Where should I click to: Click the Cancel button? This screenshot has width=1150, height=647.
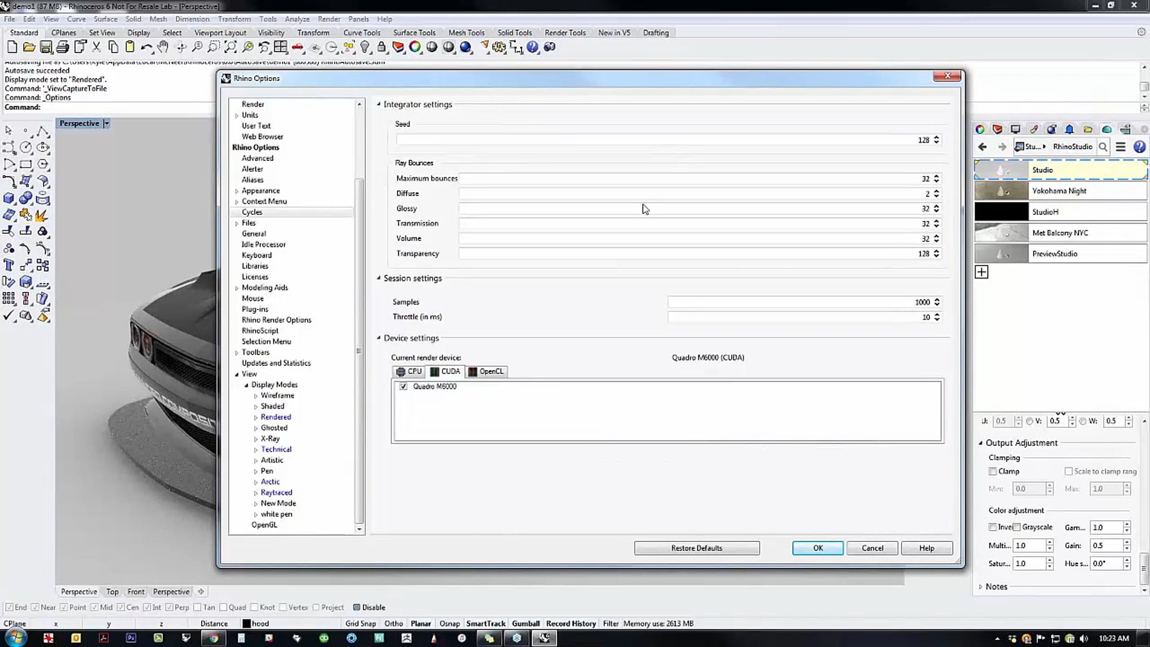(872, 548)
